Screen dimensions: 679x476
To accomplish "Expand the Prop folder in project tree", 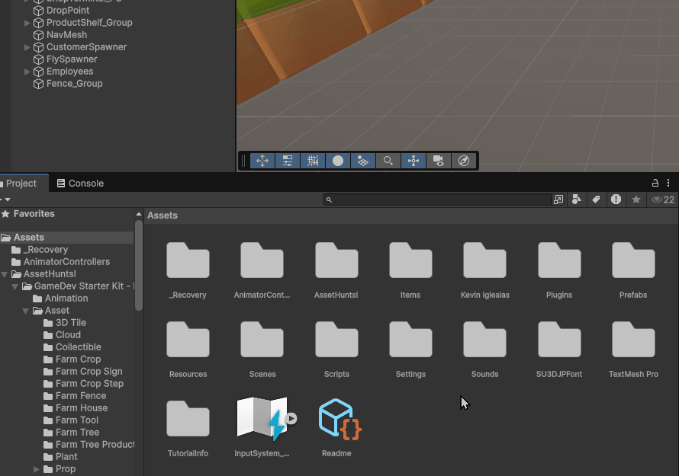I will point(37,469).
